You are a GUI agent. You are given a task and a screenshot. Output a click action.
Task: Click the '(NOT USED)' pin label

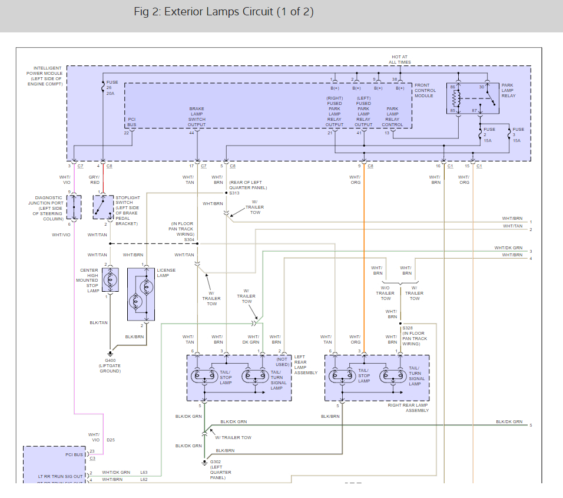282,362
